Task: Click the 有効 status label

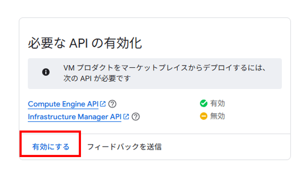Action: [217, 104]
